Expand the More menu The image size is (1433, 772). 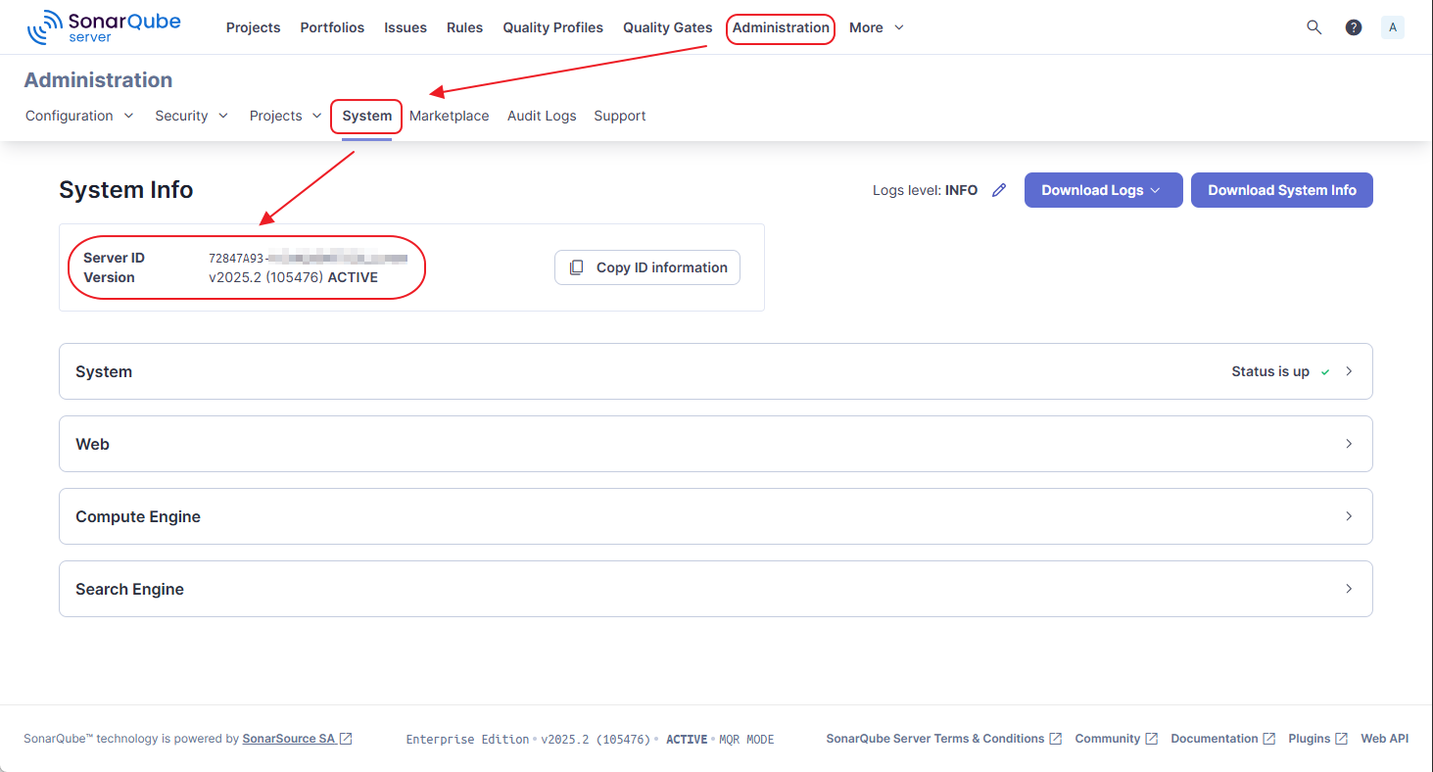877,27
